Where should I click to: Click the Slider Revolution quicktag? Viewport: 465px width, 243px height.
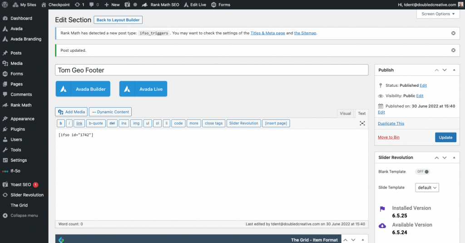pos(243,123)
